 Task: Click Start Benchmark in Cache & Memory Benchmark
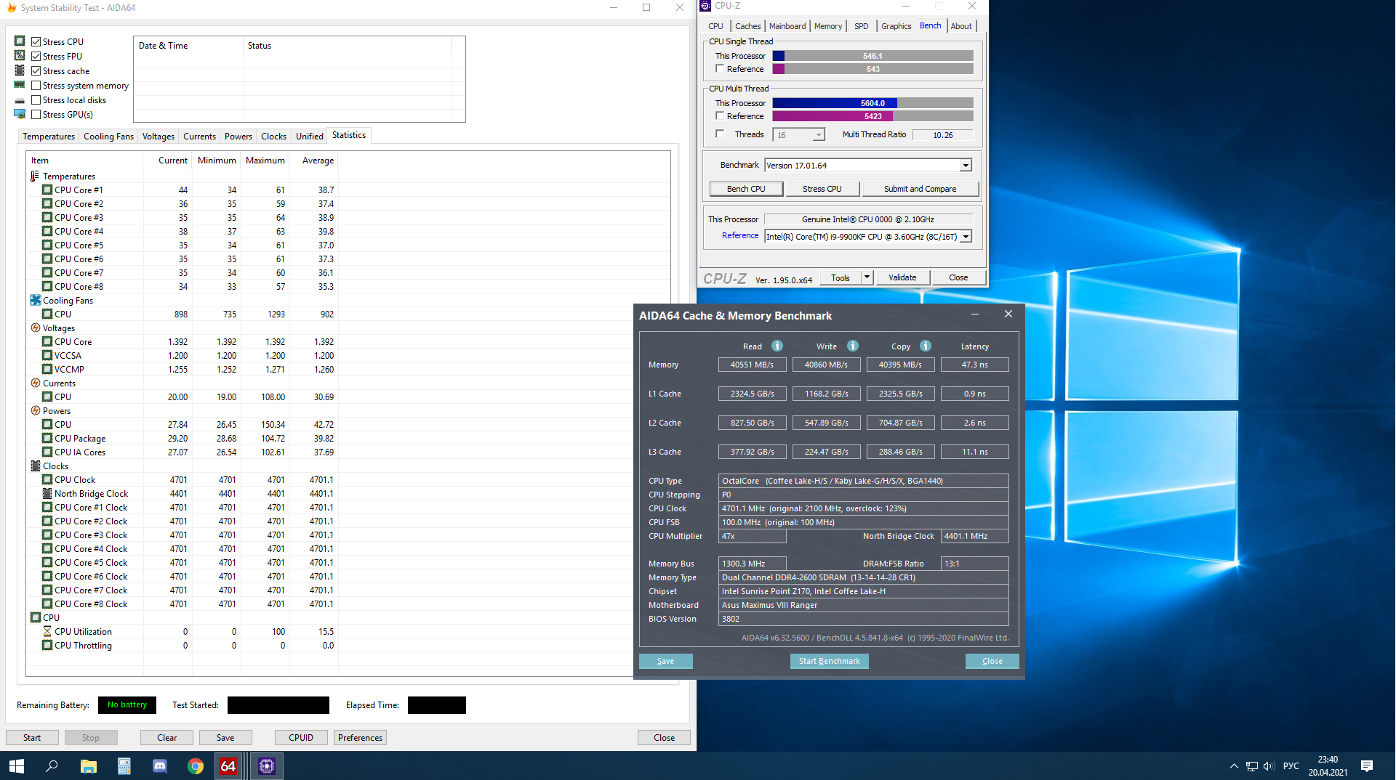(x=829, y=661)
